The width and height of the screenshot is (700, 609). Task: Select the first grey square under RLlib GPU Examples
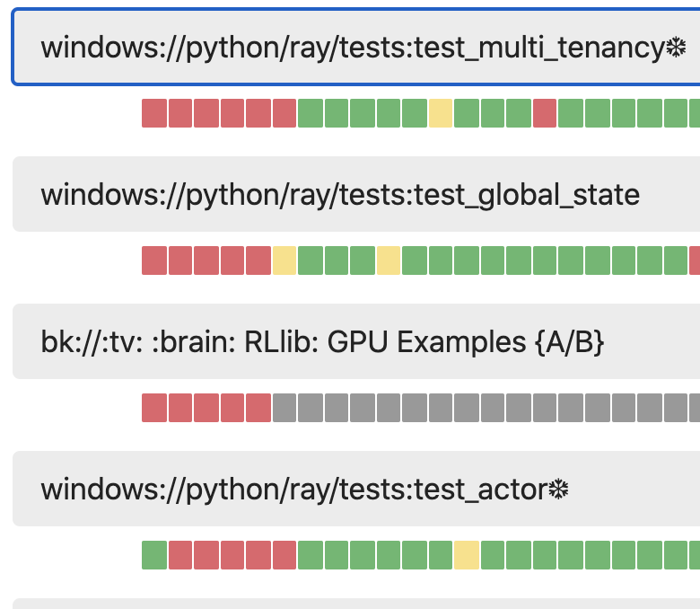click(x=284, y=408)
